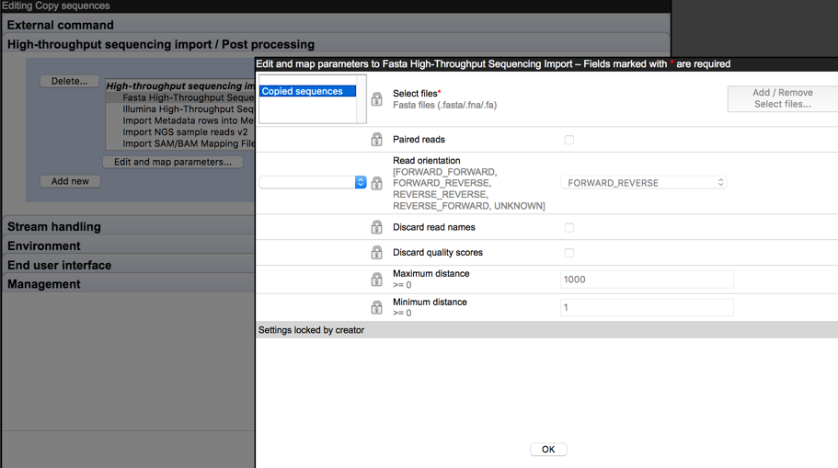Select Fasta High-Throughput Sequencing import item

tap(180, 97)
